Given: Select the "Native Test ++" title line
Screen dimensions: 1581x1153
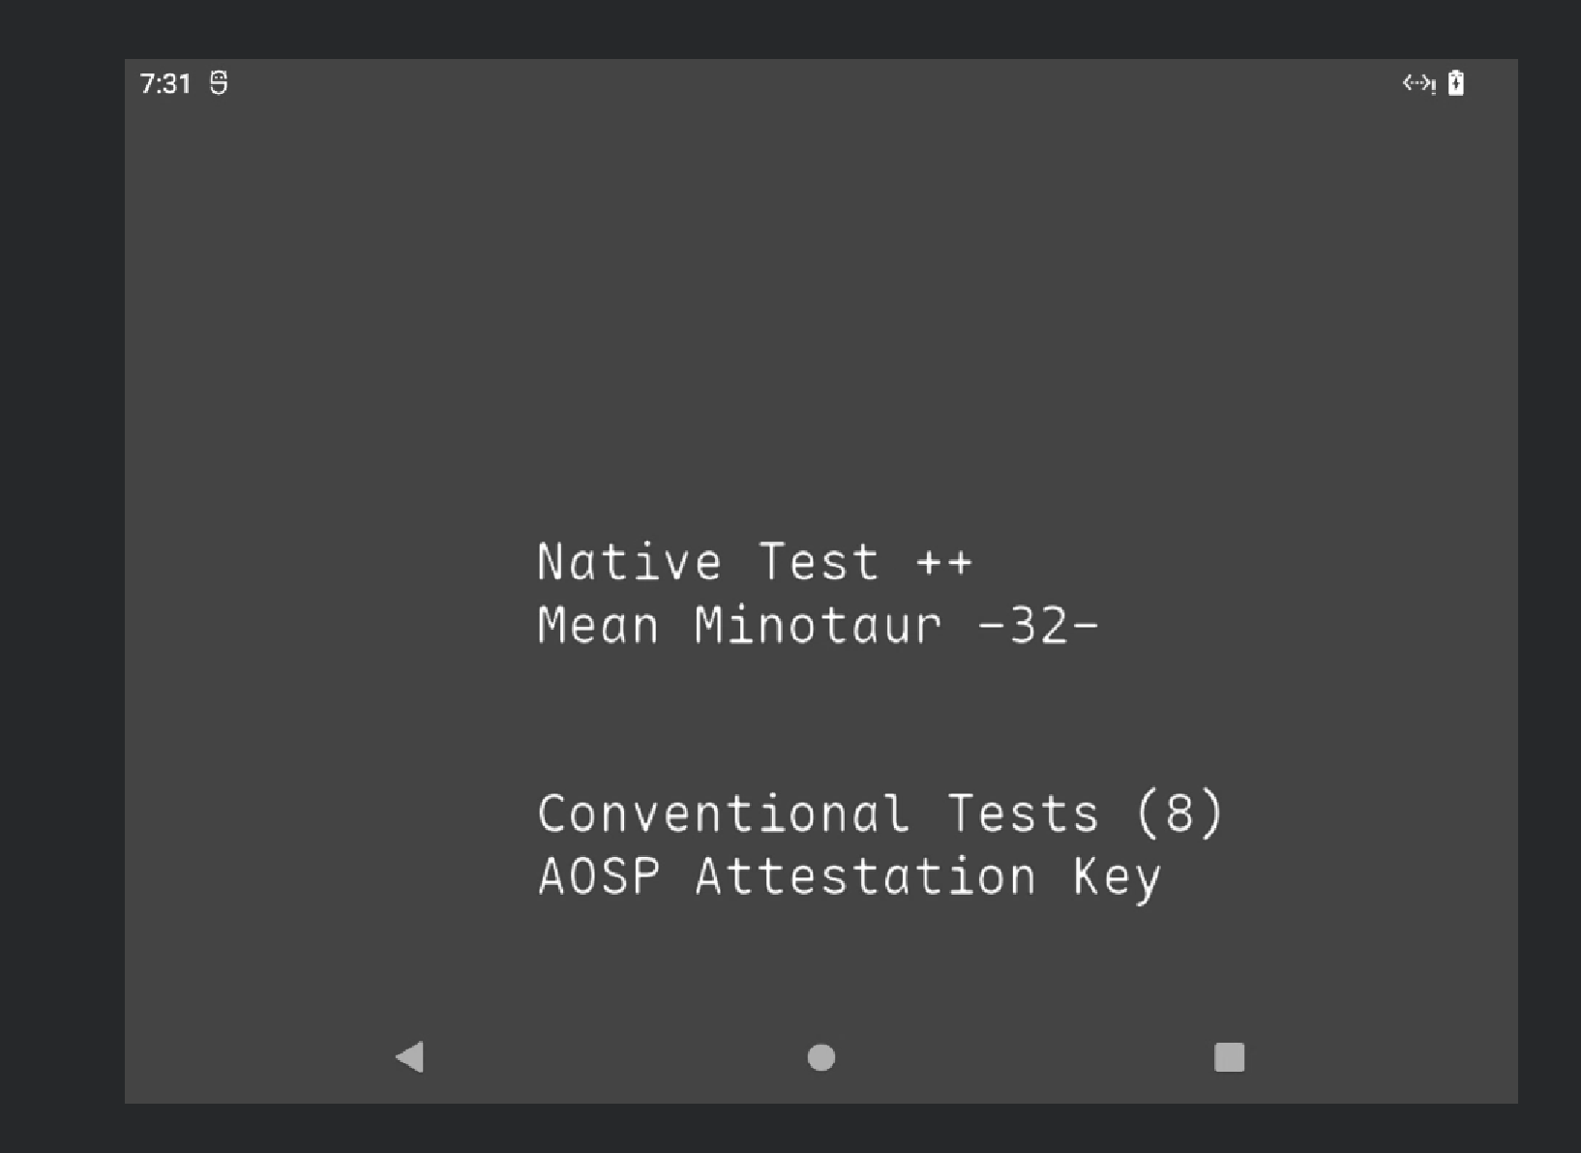Looking at the screenshot, I should 755,563.
